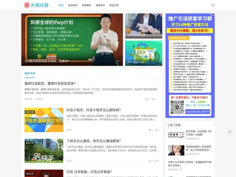Image resolution: width=236 pixels, height=177 pixels.
Task: Click comment count icon of 董卿抖音配音 article
Action: coord(147,99)
